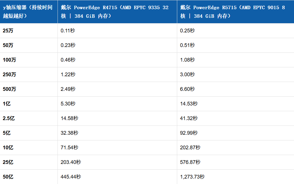Select the 1,273.73秒 cell
The height and width of the screenshot is (184, 294).
click(236, 177)
